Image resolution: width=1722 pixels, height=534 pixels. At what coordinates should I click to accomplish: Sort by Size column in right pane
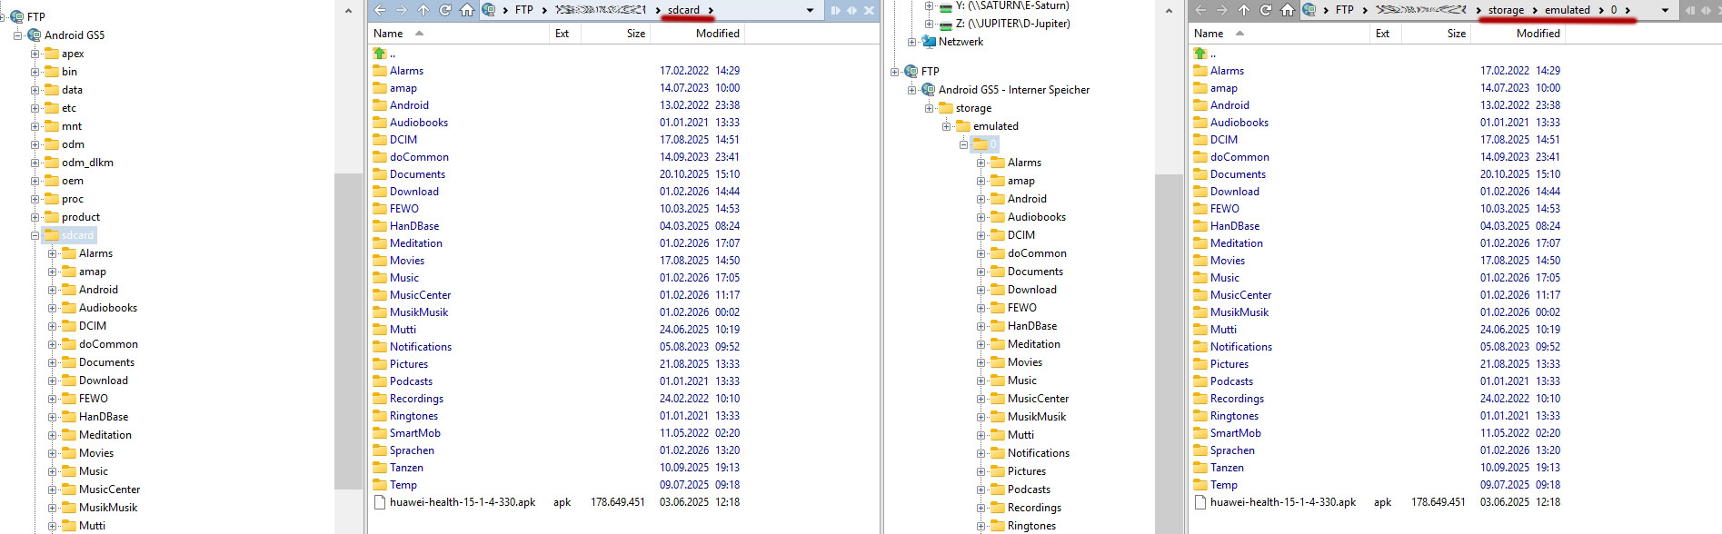[x=1456, y=34]
